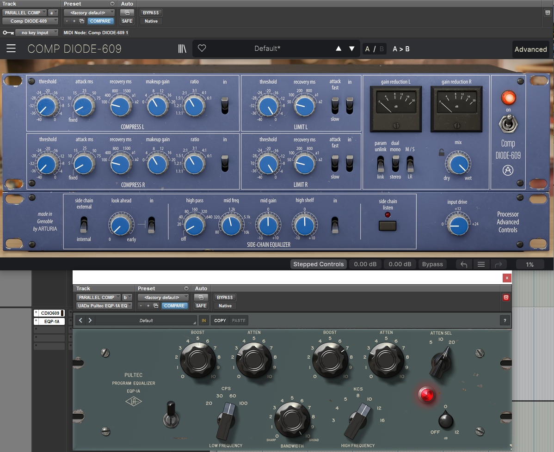Toggle the Limit R in switch
The height and width of the screenshot is (452, 554).
click(350, 164)
